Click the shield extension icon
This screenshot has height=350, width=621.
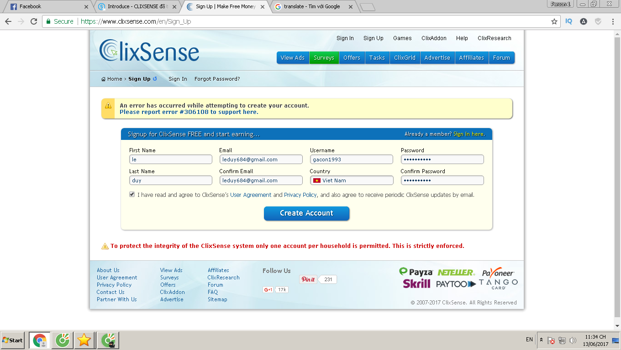coord(598,21)
